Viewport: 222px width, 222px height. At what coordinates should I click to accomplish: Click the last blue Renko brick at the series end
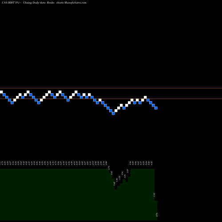(156, 108)
